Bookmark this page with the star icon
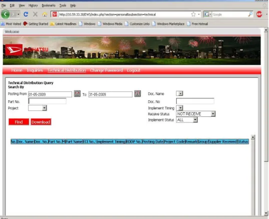The width and height of the screenshot is (269, 219). click(193, 15)
